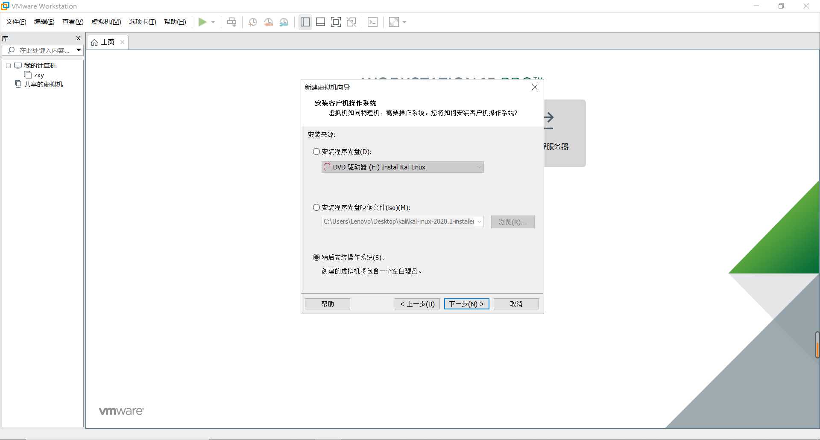Click the connect to server arrow card
The height and width of the screenshot is (440, 820).
565,133
